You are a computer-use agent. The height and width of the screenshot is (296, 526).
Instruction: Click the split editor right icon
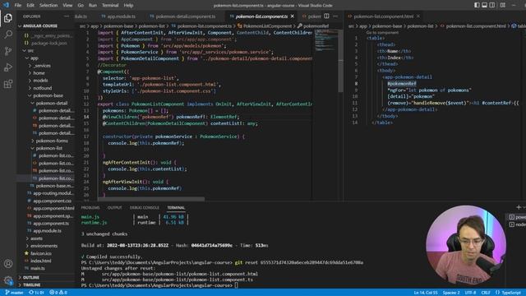(x=326, y=16)
